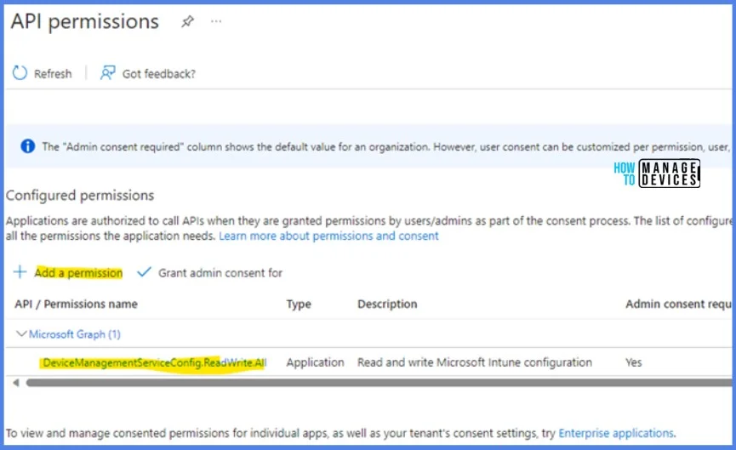This screenshot has height=450, width=736.
Task: Click the plus icon to add permission
Action: [x=20, y=271]
